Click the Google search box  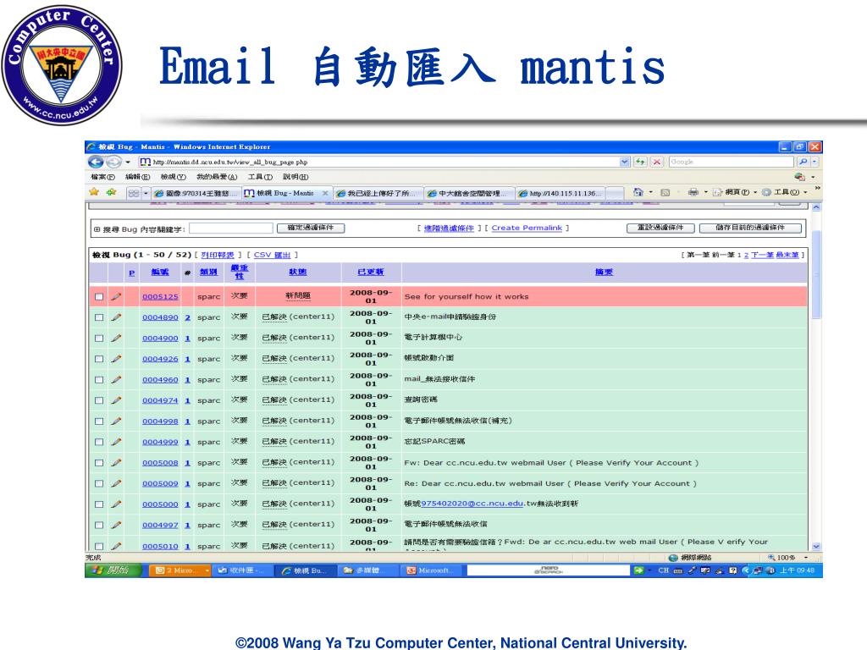[x=731, y=162]
